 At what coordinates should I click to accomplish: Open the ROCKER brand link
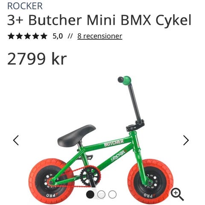click(25, 6)
